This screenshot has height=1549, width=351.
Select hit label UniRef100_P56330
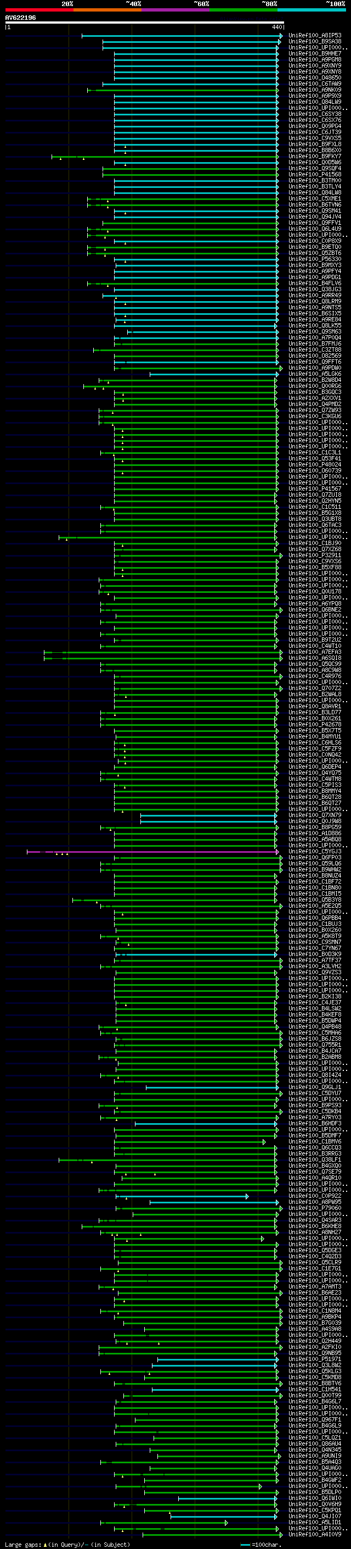[315, 259]
